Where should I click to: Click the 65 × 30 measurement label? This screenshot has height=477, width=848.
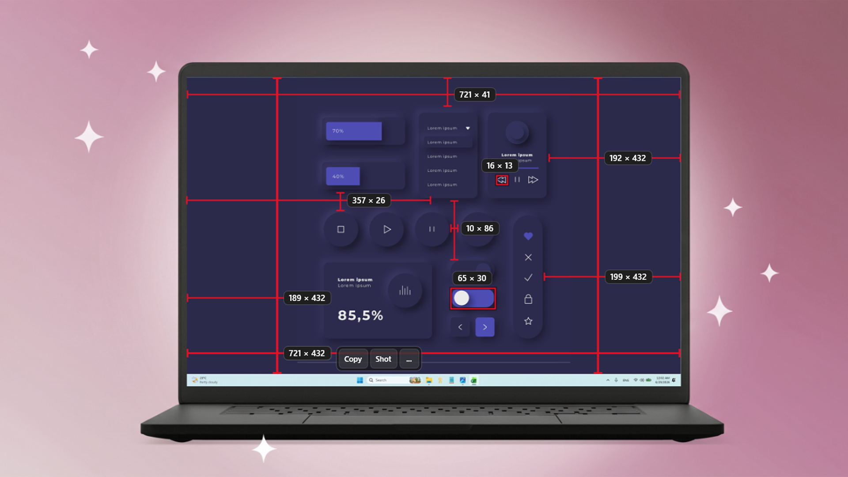[x=472, y=278]
